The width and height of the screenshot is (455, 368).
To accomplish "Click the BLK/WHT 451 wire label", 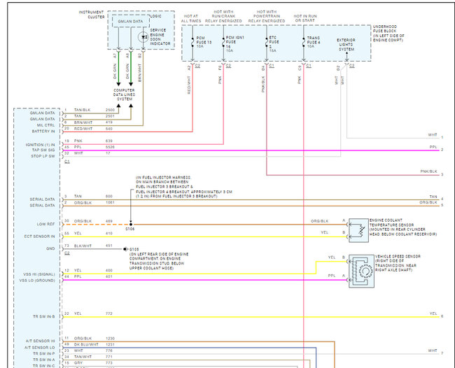I will pyautogui.click(x=83, y=246).
